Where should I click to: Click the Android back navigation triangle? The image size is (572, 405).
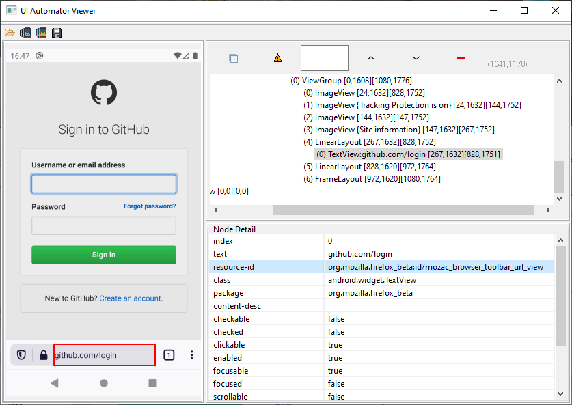tap(55, 382)
